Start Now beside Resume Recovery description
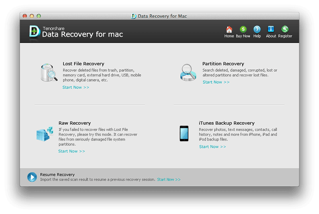Image resolution: width=319 pixels, height=214 pixels. point(169,179)
